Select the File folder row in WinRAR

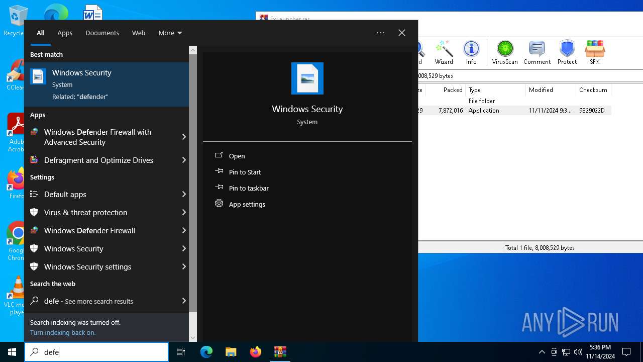514,101
